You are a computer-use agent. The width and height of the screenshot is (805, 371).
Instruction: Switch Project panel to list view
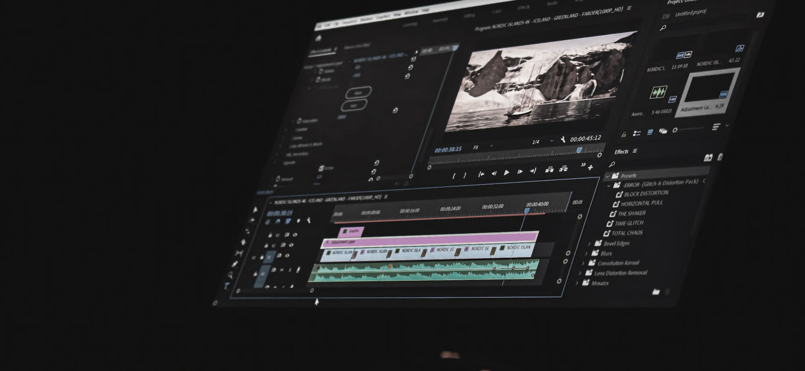tap(637, 133)
